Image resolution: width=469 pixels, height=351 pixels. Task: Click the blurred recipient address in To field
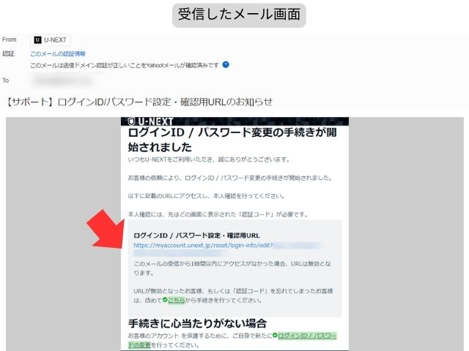62,80
